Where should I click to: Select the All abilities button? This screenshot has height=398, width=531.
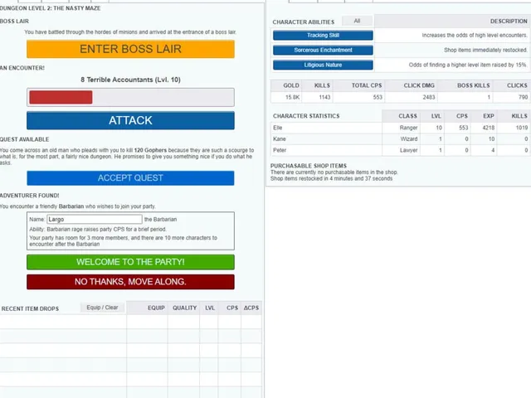pyautogui.click(x=357, y=21)
